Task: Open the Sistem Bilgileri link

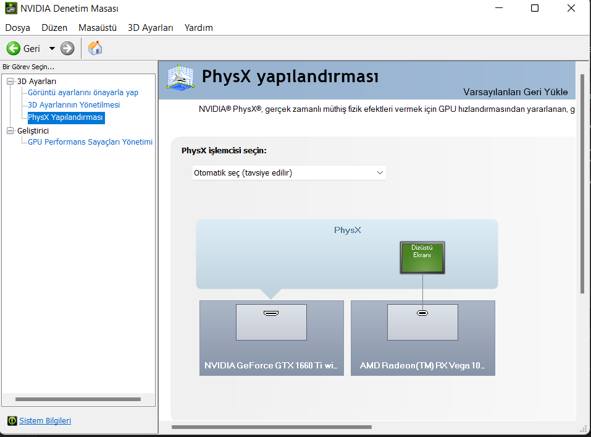Action: click(x=45, y=420)
